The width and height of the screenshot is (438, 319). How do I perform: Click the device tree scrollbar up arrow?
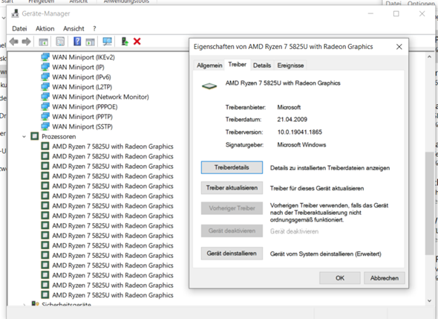[x=429, y=57]
